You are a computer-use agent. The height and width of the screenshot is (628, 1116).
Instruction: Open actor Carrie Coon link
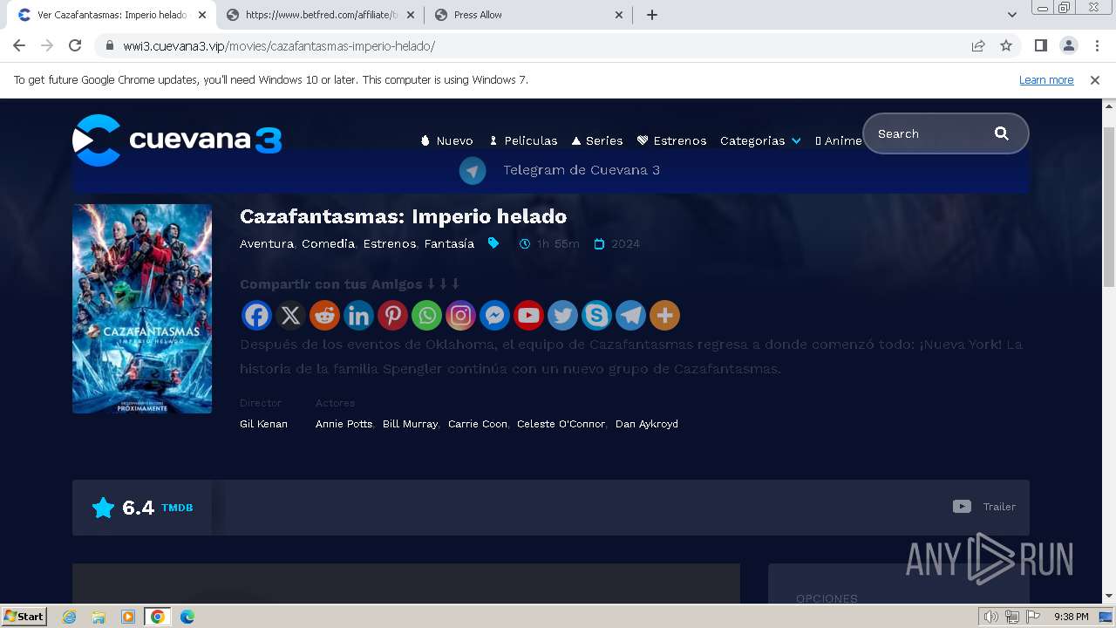pos(478,424)
